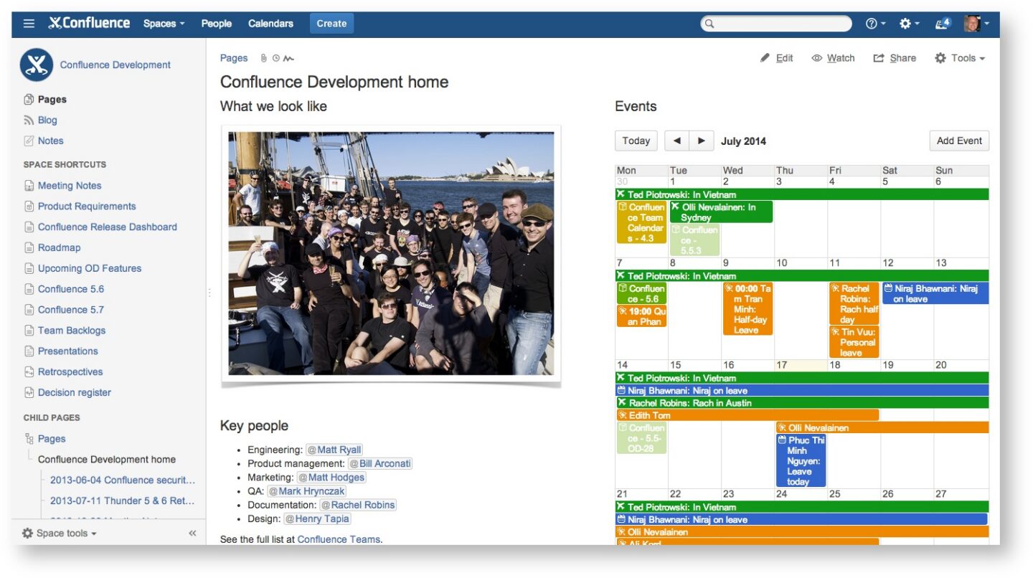The height and width of the screenshot is (578, 1033).
Task: Open Pages in the sidebar
Action: [52, 100]
